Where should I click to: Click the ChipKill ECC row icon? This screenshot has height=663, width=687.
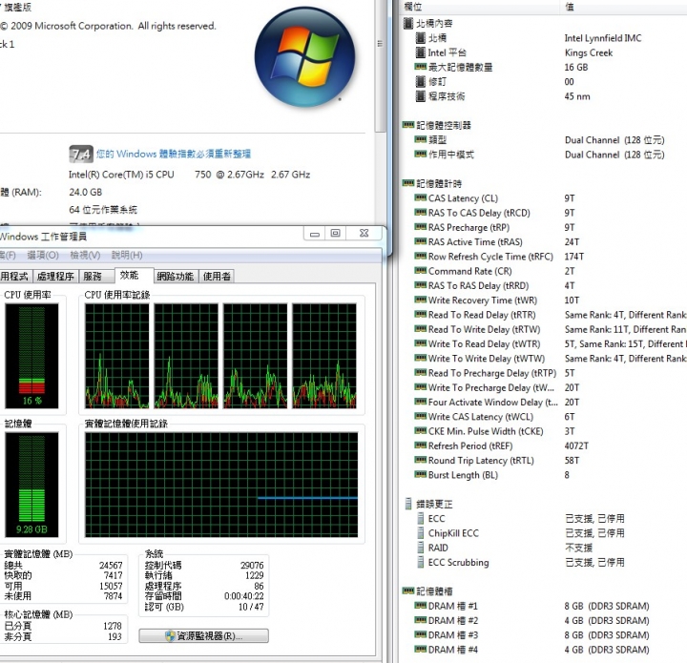(421, 533)
